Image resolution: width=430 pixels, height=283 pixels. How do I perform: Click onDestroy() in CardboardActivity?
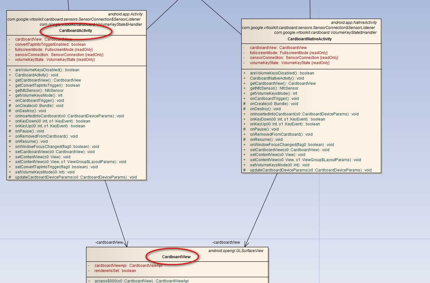(30, 111)
